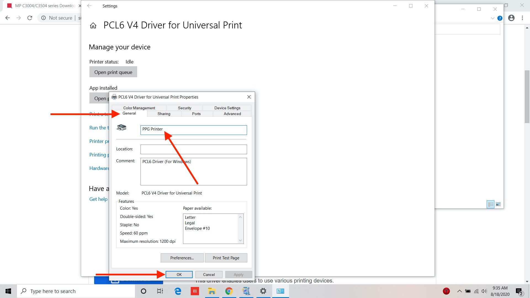Click the Get help link
The image size is (530, 298).
tap(98, 199)
